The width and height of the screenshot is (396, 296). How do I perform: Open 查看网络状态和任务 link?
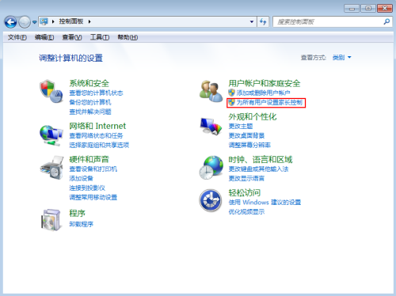(96, 135)
